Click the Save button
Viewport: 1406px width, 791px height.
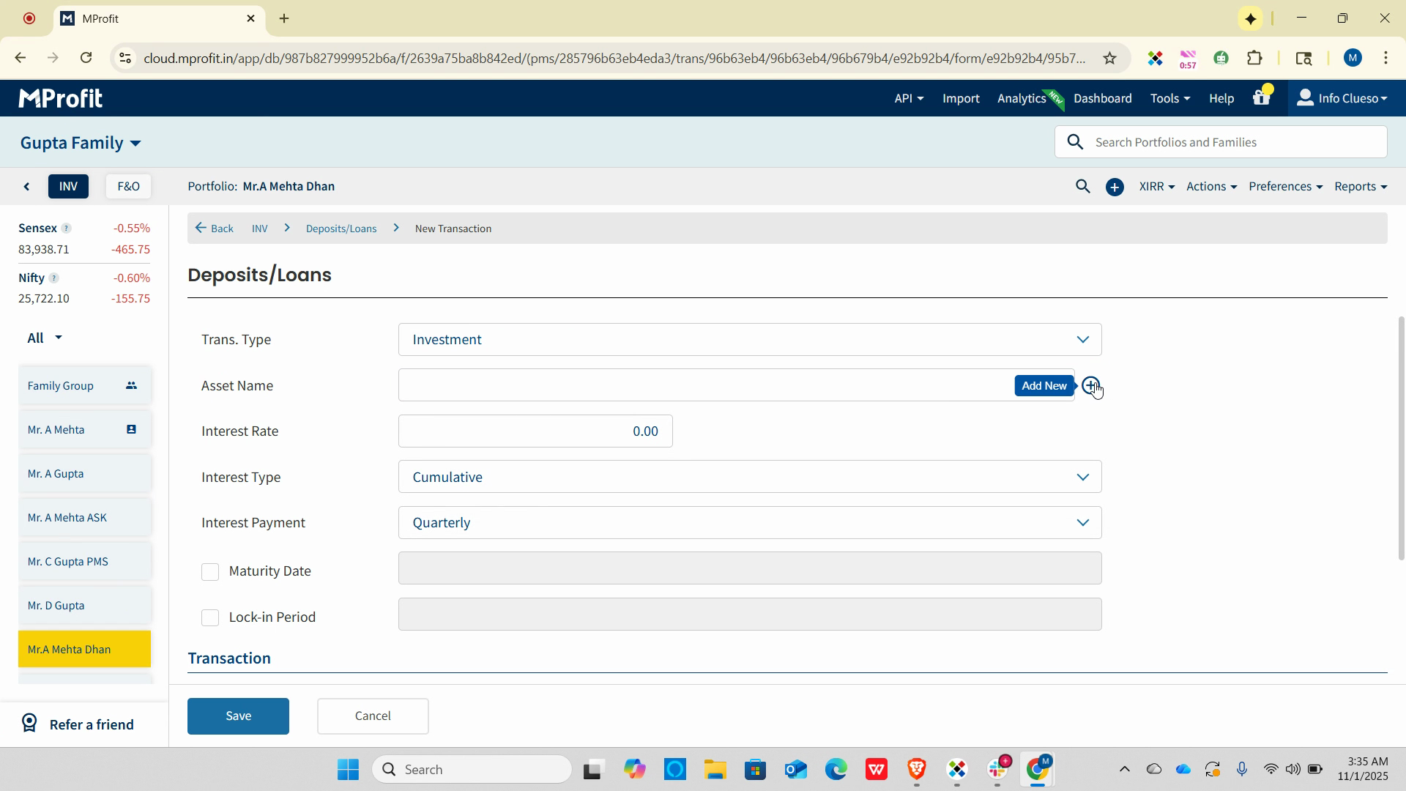[238, 716]
